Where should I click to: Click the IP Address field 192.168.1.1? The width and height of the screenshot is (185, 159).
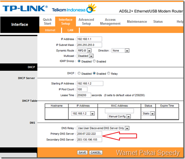click(x=89, y=39)
